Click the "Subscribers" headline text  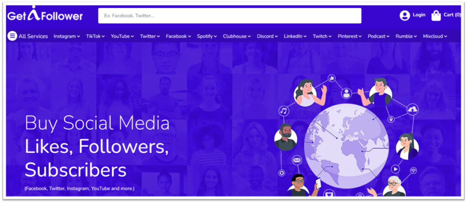tap(76, 170)
